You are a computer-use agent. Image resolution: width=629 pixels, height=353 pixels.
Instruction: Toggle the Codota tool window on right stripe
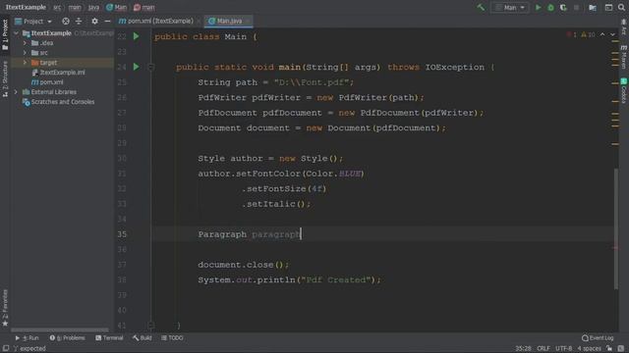(x=624, y=90)
